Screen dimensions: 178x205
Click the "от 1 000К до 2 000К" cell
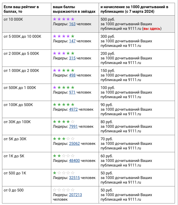tap(27, 75)
